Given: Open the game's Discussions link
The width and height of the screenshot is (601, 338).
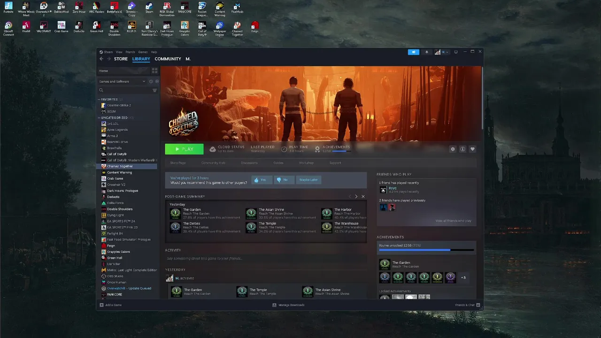Looking at the screenshot, I should (249, 163).
